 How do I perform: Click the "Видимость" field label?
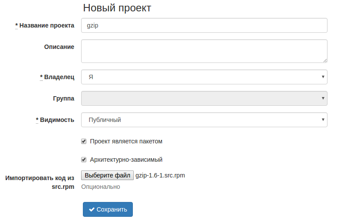57,120
